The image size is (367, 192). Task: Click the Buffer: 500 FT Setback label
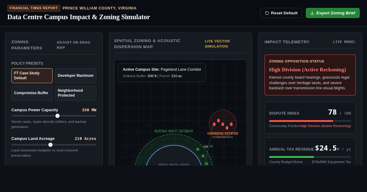pyautogui.click(x=174, y=131)
